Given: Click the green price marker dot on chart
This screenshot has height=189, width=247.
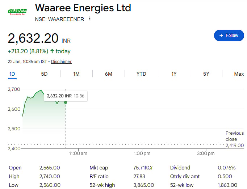Looking at the screenshot, I should tap(66, 102).
